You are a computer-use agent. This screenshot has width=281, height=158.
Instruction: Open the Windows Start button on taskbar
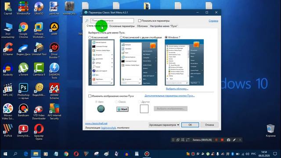point(5,154)
